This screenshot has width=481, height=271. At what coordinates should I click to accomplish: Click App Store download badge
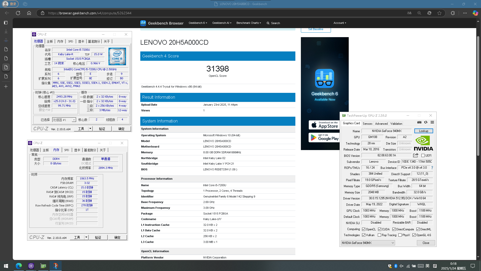(x=324, y=125)
